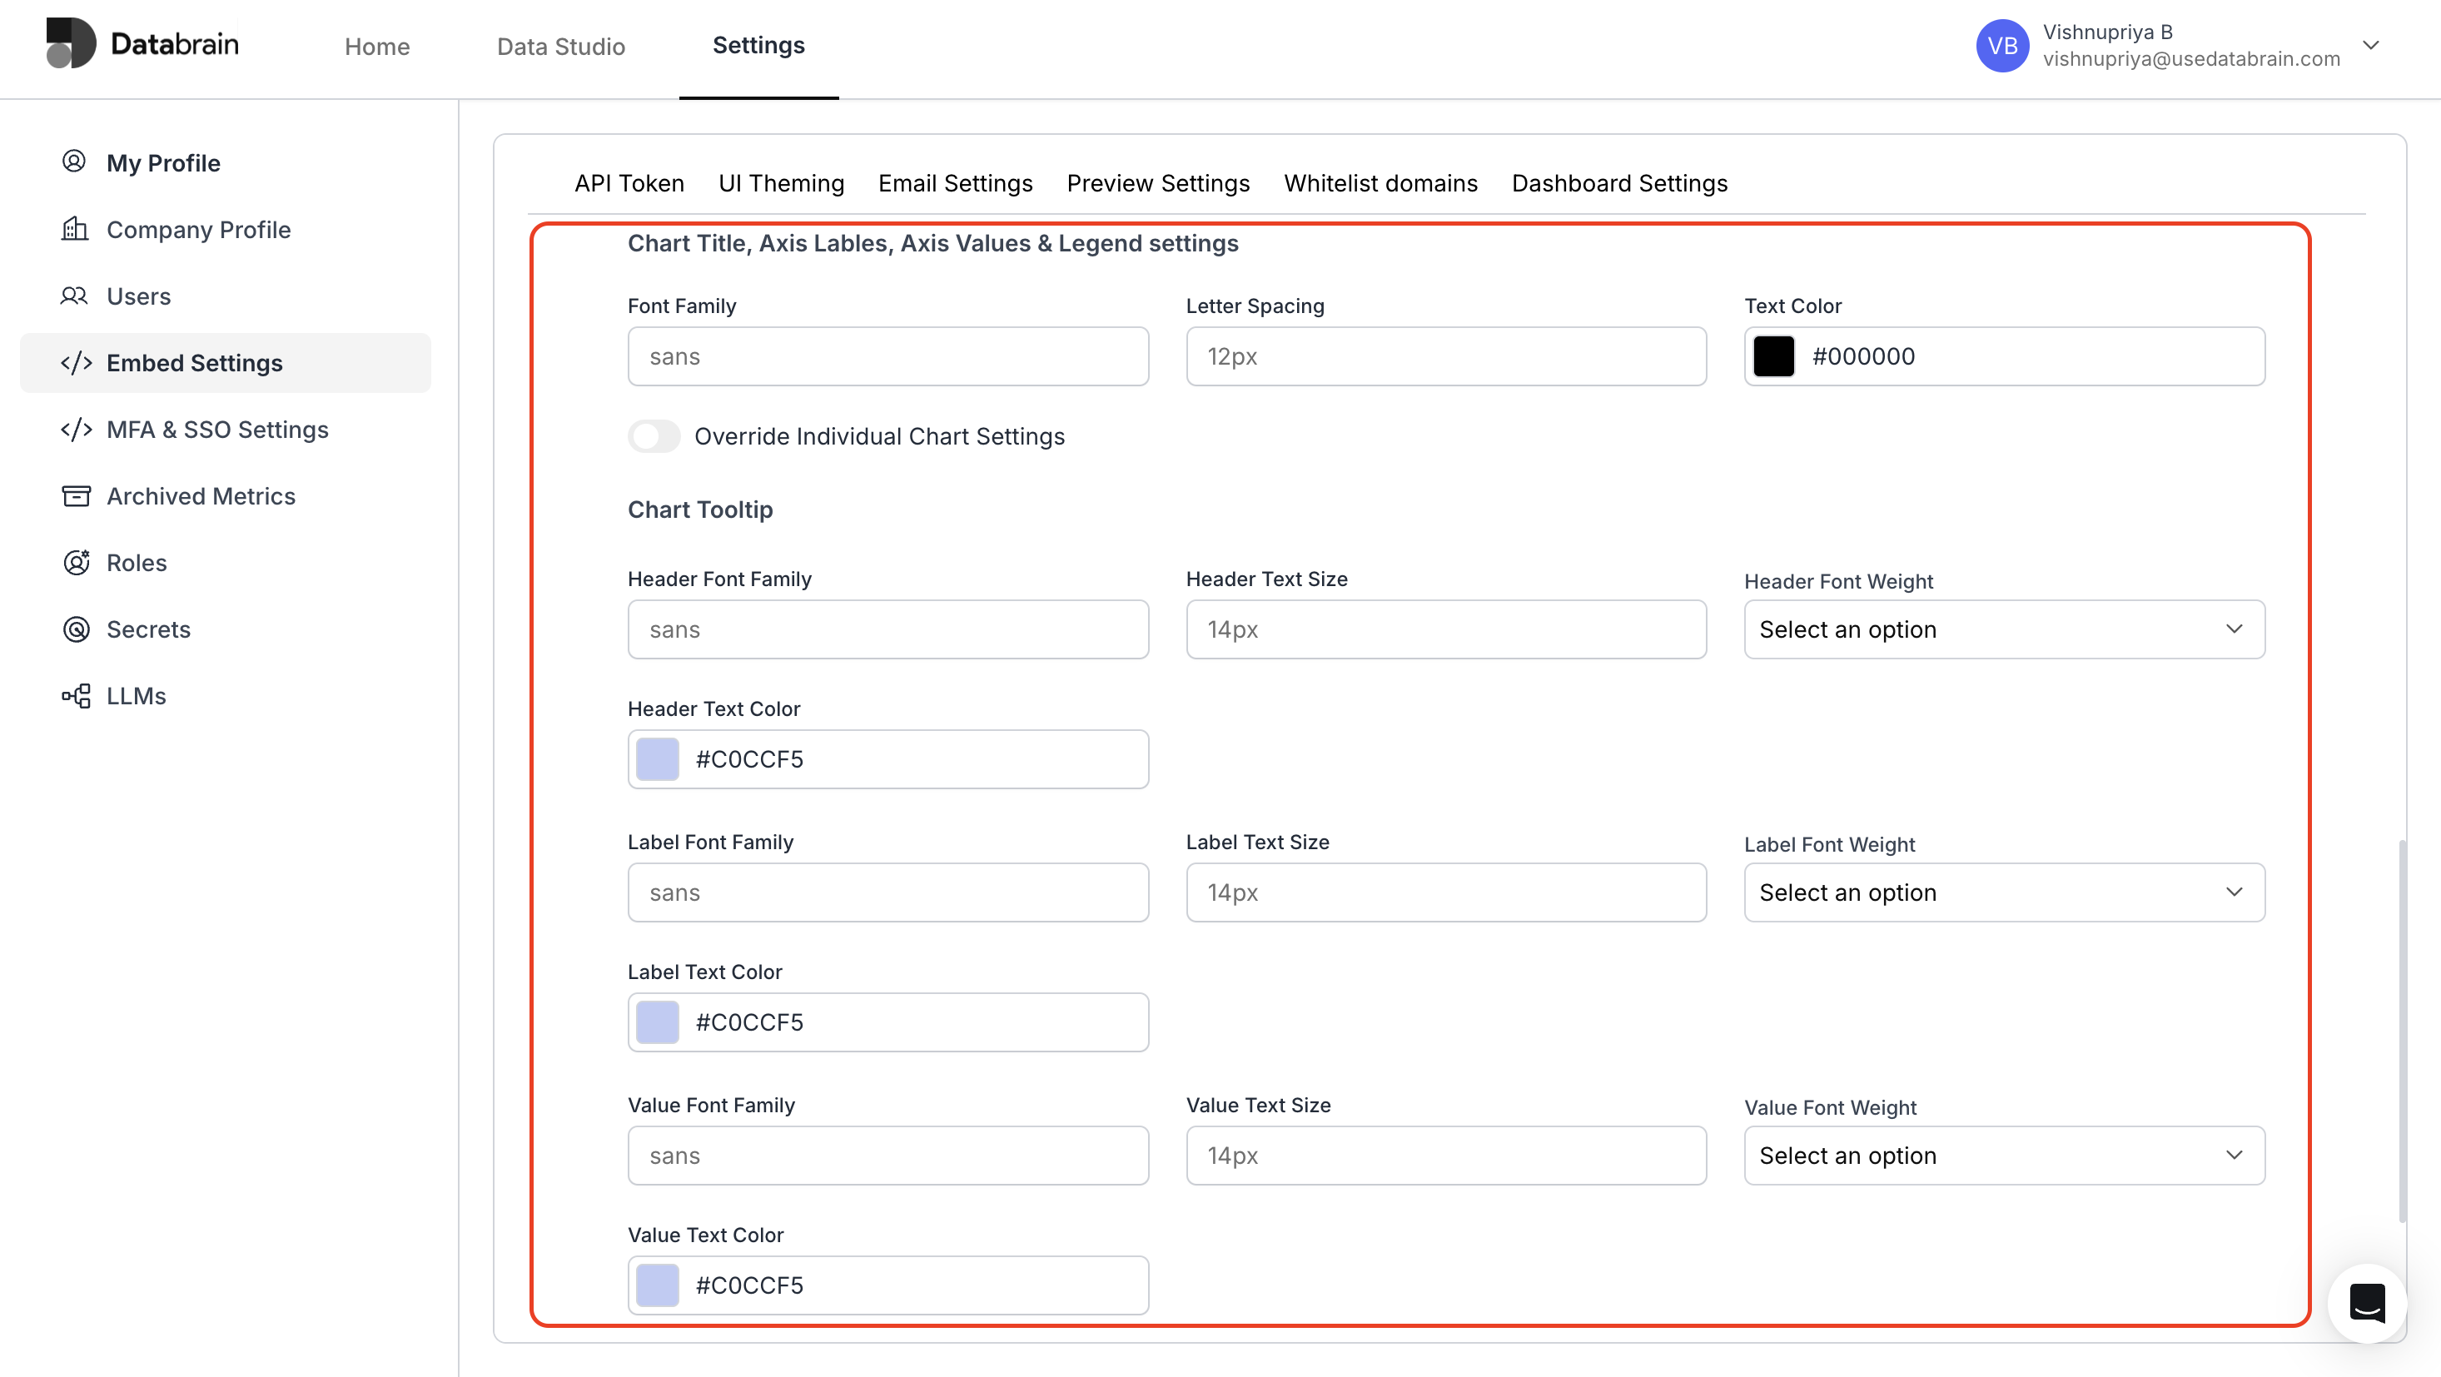Image resolution: width=2441 pixels, height=1377 pixels.
Task: Enable Override Individual Chart Settings
Action: point(654,436)
